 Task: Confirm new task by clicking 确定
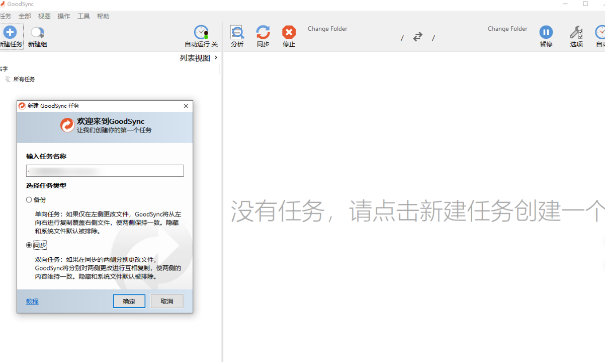tap(129, 301)
